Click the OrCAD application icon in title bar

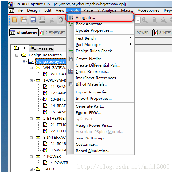pyautogui.click(x=10, y=4)
